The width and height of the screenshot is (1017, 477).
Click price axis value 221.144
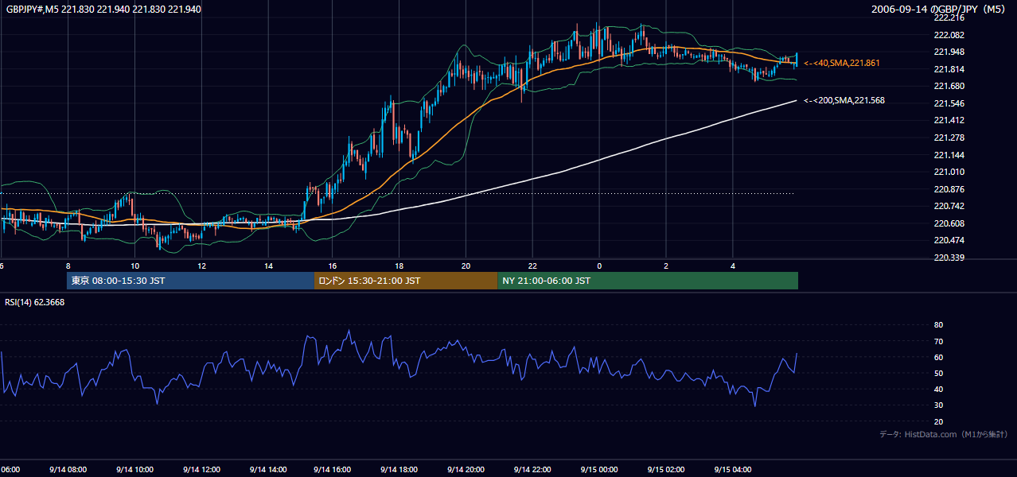(949, 155)
